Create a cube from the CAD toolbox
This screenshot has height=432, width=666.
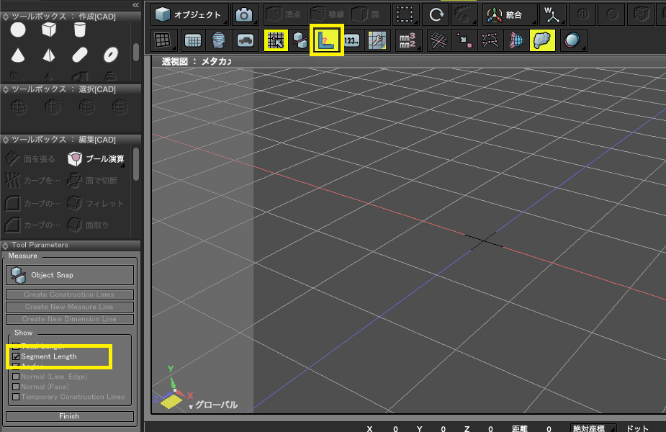click(49, 30)
